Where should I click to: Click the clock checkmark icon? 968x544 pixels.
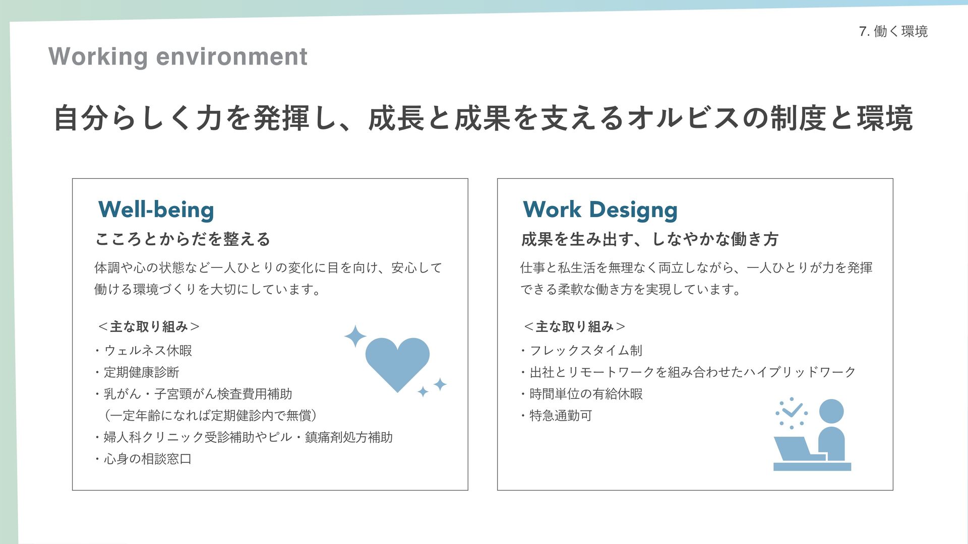(x=792, y=413)
